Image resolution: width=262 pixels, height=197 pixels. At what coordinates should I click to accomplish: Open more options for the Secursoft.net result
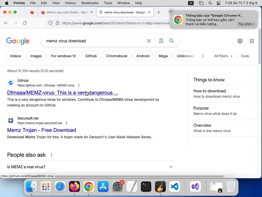pyautogui.click(x=67, y=123)
